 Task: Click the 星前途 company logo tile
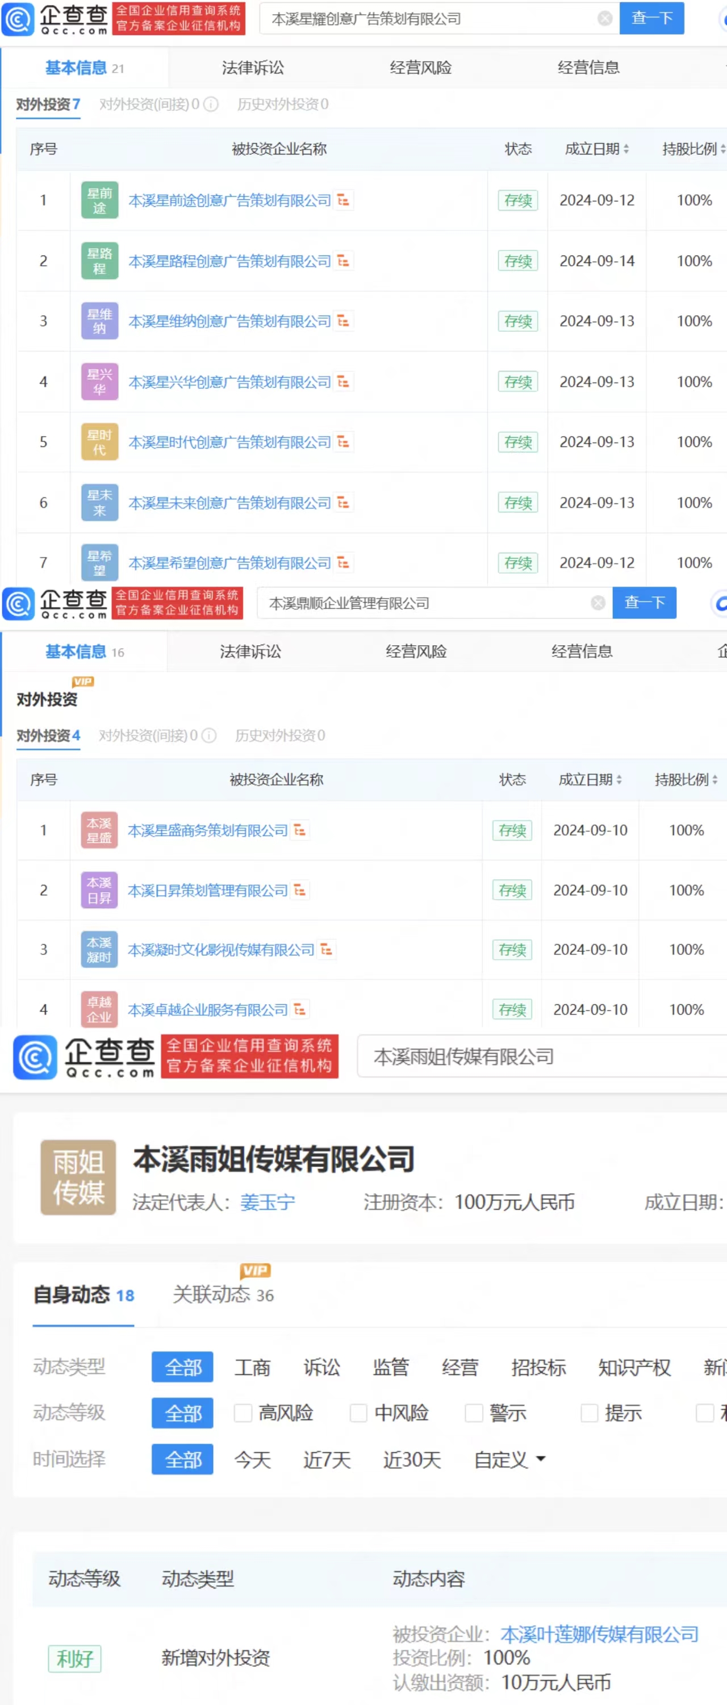point(100,200)
